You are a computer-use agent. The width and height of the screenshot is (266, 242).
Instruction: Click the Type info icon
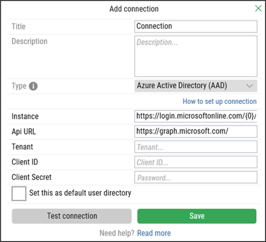pyautogui.click(x=33, y=86)
